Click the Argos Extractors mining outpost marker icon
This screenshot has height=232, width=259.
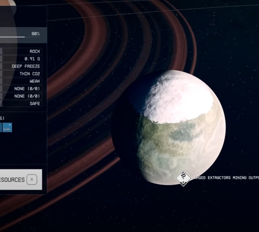(183, 178)
